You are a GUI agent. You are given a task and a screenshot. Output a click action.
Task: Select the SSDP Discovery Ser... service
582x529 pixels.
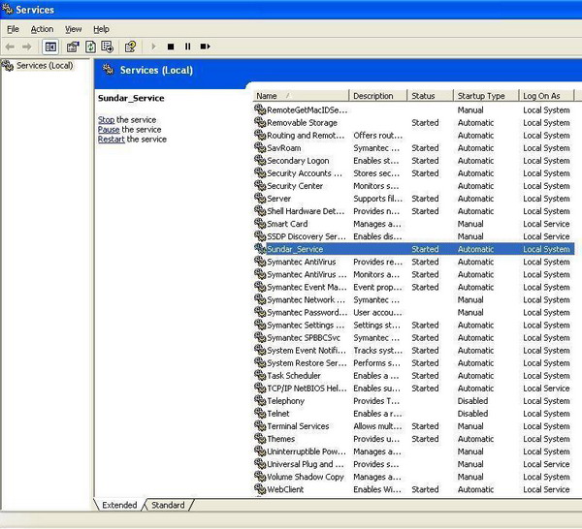[307, 236]
